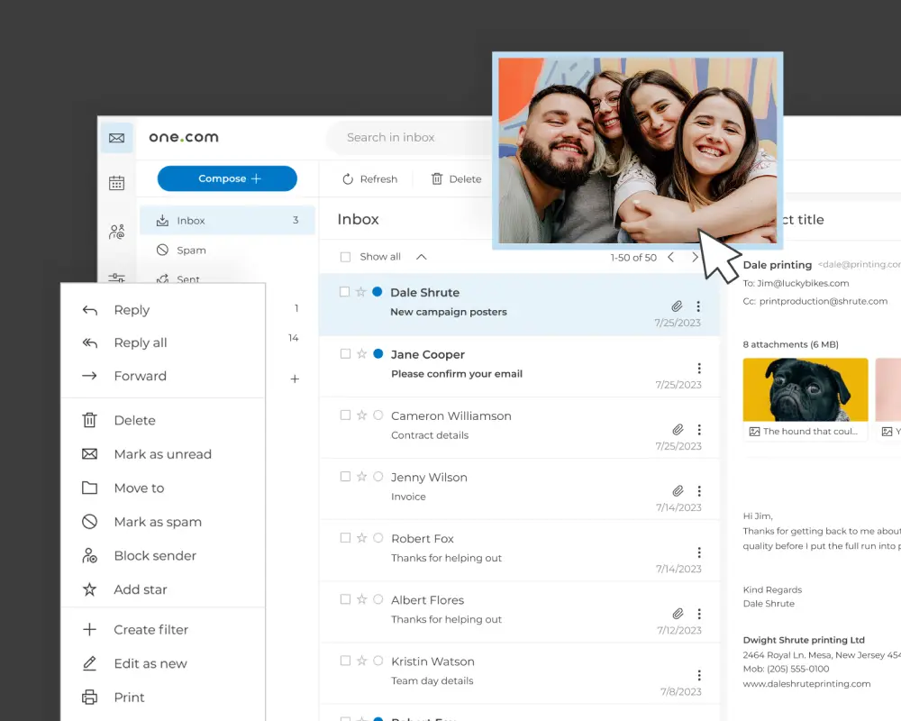901x721 pixels.
Task: Collapse the Show all filter chevron
Action: tap(421, 256)
